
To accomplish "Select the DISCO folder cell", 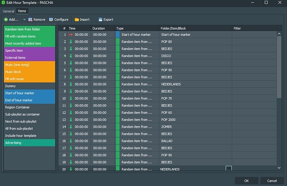I will [195, 56].
